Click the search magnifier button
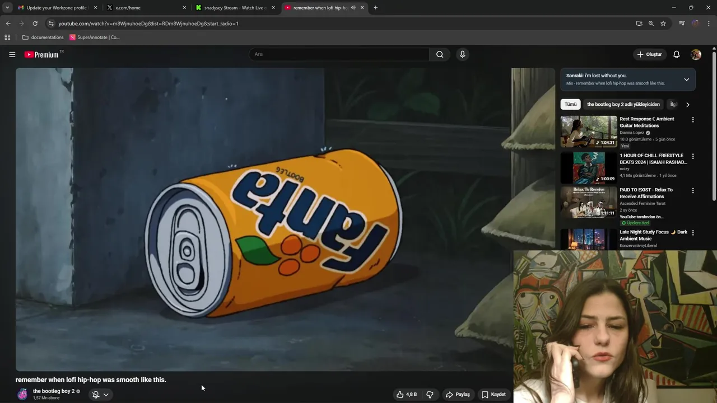Image resolution: width=717 pixels, height=403 pixels. [x=440, y=54]
